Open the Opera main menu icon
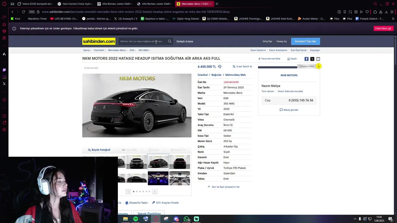 point(4,4)
